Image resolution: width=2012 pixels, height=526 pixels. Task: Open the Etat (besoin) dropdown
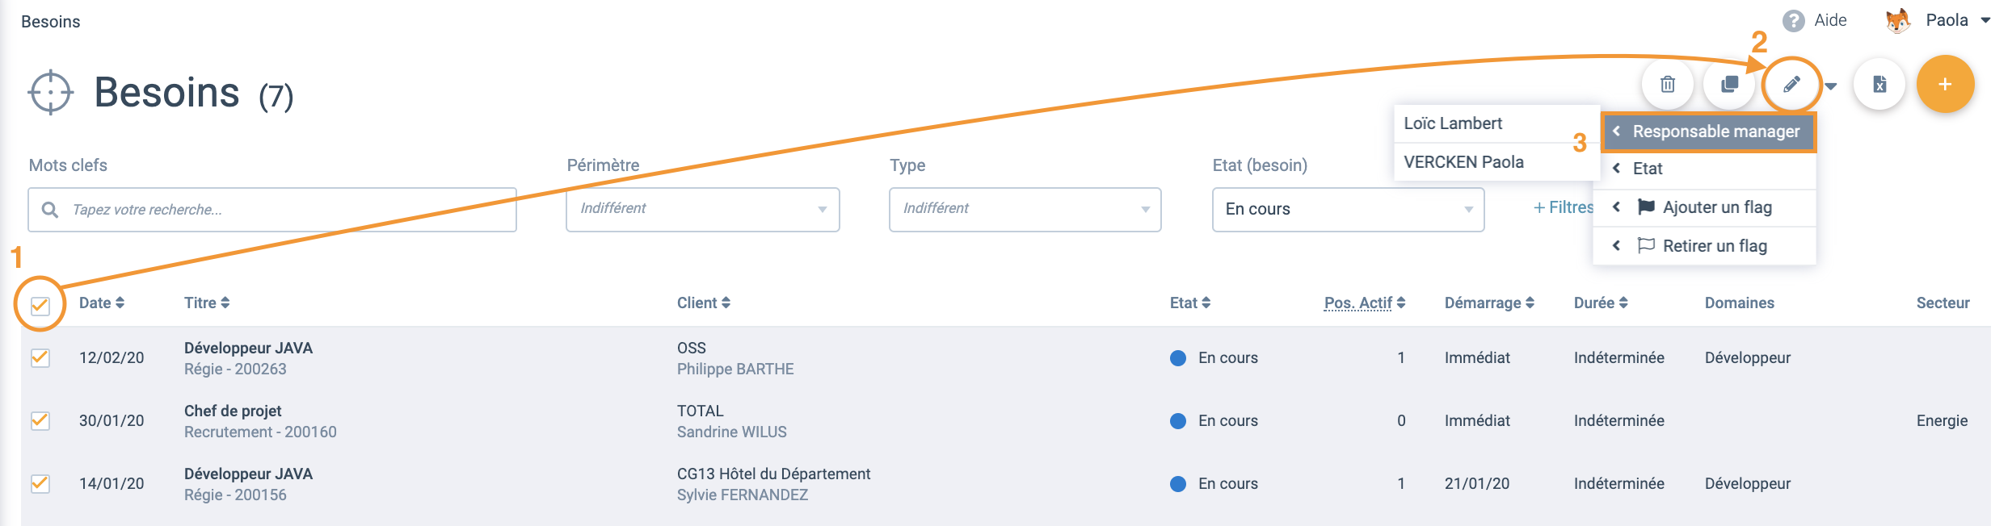(1349, 210)
